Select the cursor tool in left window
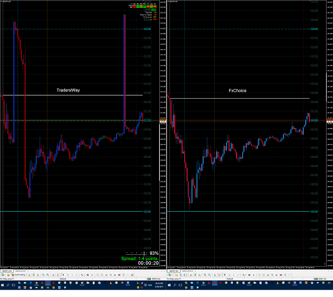Screen dimensions: 333x297 click(x=63, y=275)
